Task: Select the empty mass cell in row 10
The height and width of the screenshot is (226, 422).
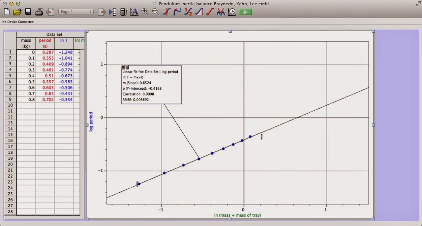Action: tap(26, 105)
